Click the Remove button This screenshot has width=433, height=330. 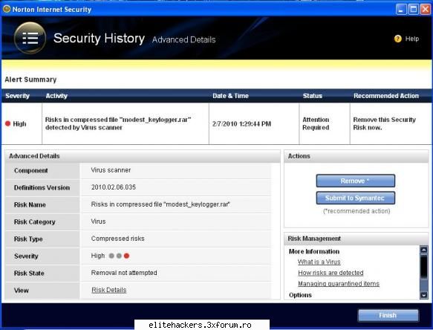tap(356, 181)
